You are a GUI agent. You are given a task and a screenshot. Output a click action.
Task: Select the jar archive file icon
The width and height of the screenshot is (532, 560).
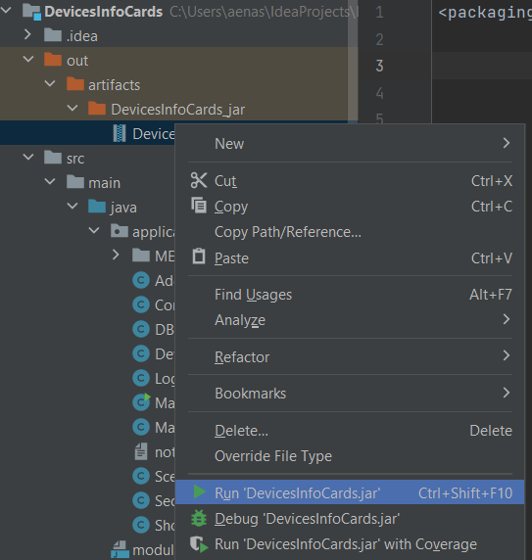click(120, 133)
